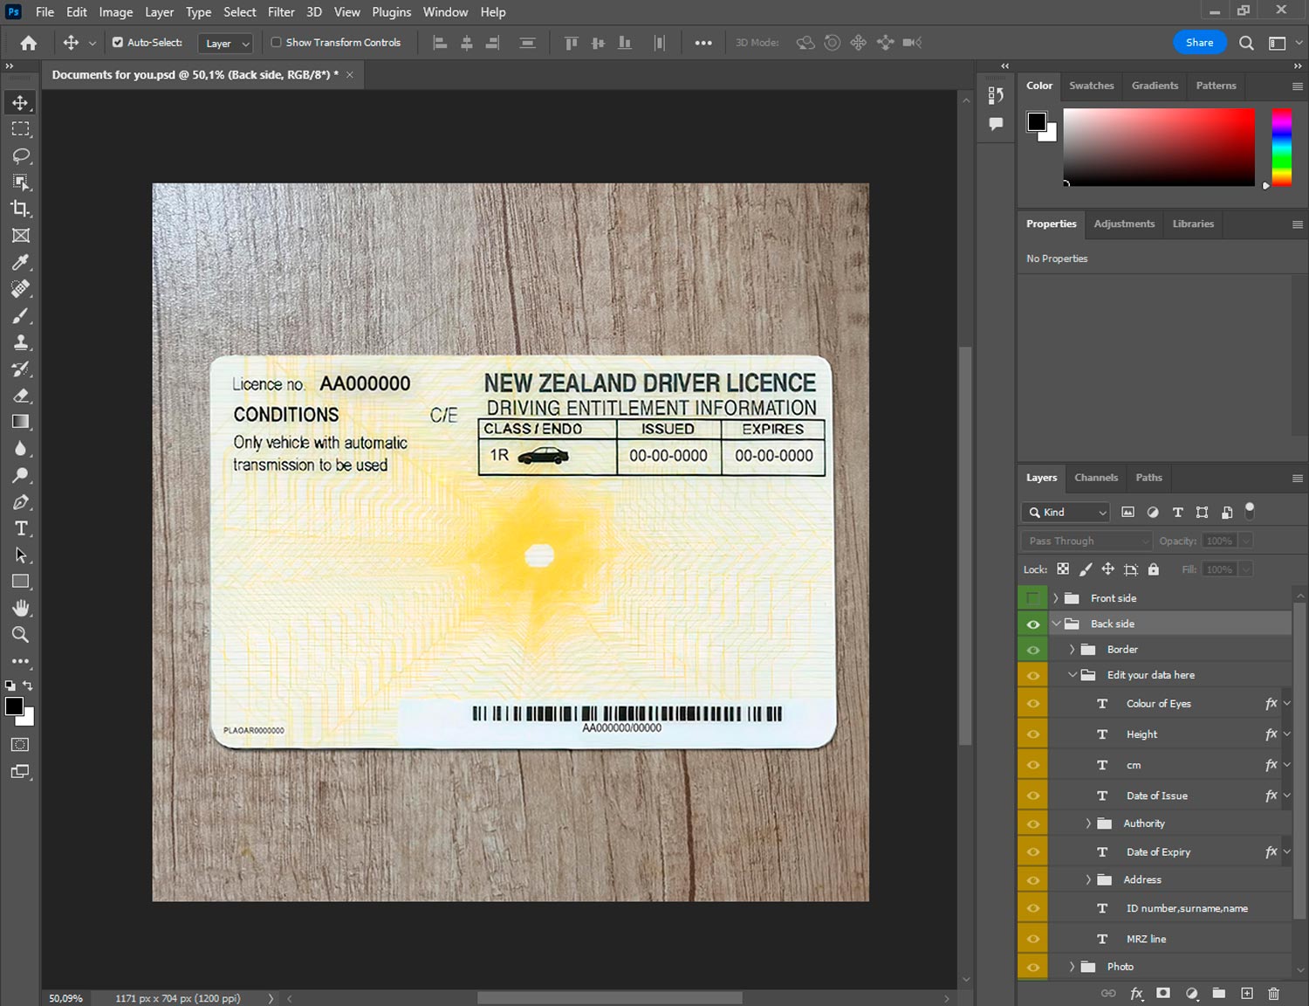
Task: Pick the Eyedropper tool
Action: pos(21,262)
